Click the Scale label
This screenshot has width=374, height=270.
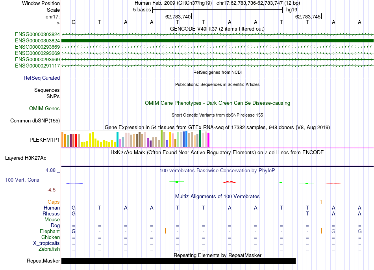point(53,10)
